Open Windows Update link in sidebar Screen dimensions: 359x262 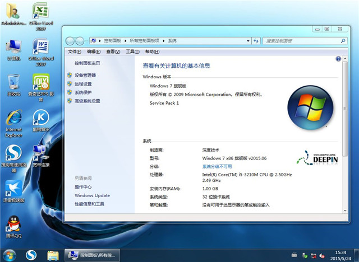pos(92,195)
